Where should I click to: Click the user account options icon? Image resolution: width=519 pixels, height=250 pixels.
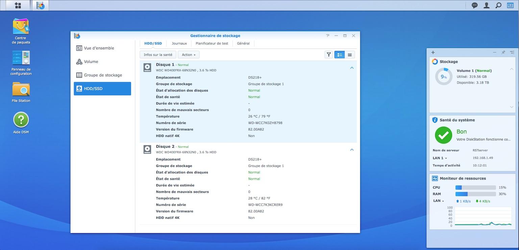[x=486, y=5]
